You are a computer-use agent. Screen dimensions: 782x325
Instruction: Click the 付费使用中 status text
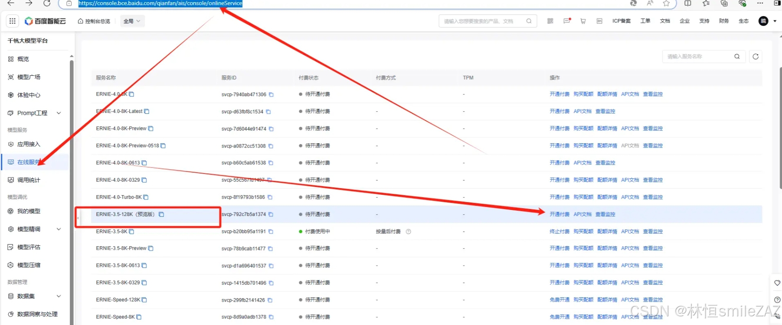[317, 232]
